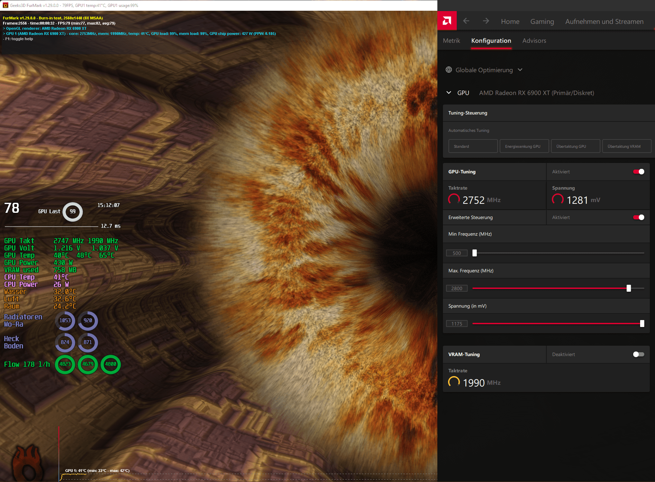Screen dimensions: 655x482
Task: Click the 'AMD Radeon RX 6900 XT (Primär/Diskret)' label
Action: point(536,93)
